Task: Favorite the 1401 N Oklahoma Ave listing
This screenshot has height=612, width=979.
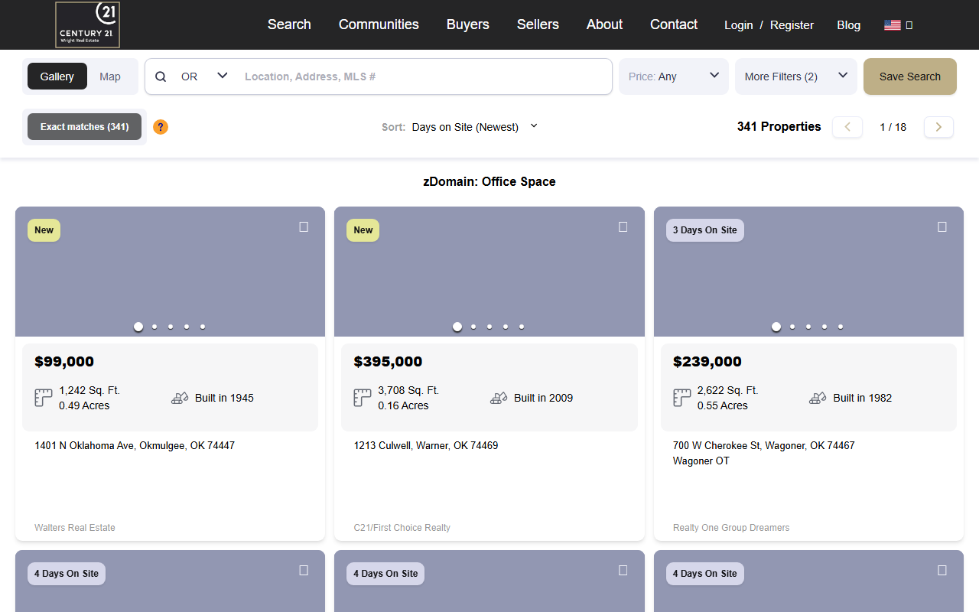Action: coord(304,227)
